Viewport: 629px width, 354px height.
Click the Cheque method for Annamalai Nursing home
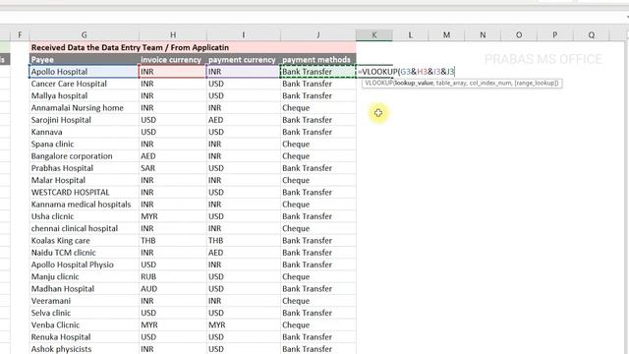coord(317,107)
